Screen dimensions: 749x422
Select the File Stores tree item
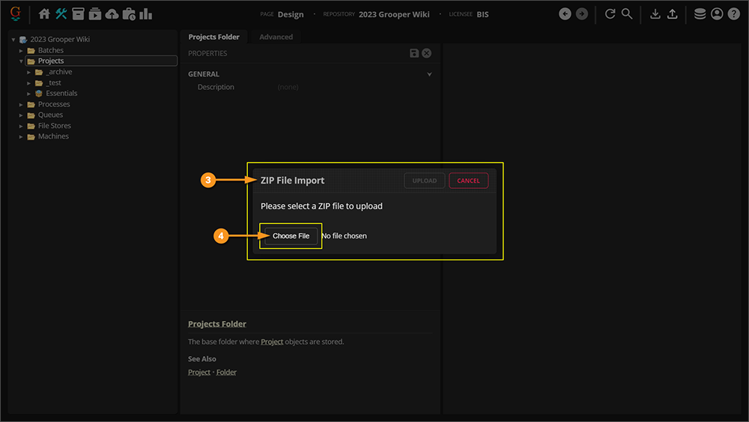coord(54,126)
